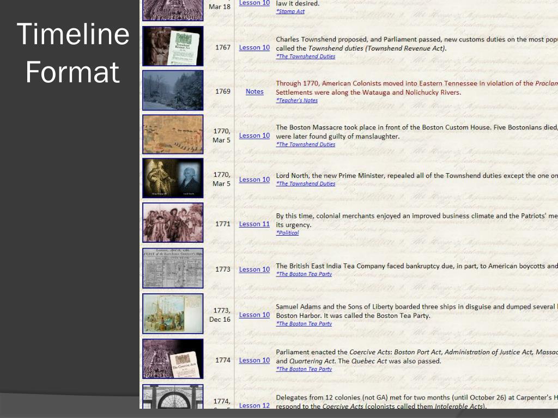
Task: Open the *Teacher's Notes link
Action: 297,100
